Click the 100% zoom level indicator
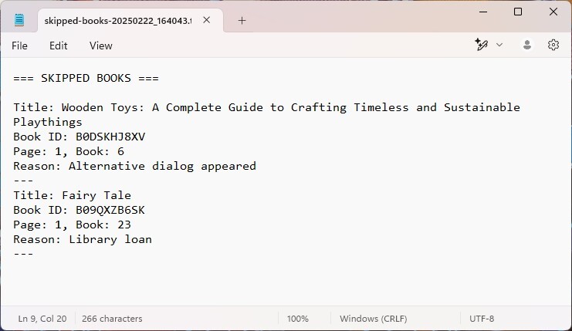Image resolution: width=572 pixels, height=331 pixels. point(298,319)
